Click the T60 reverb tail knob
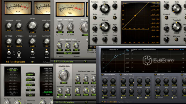The height and width of the screenshot is (104, 186). coord(64,75)
